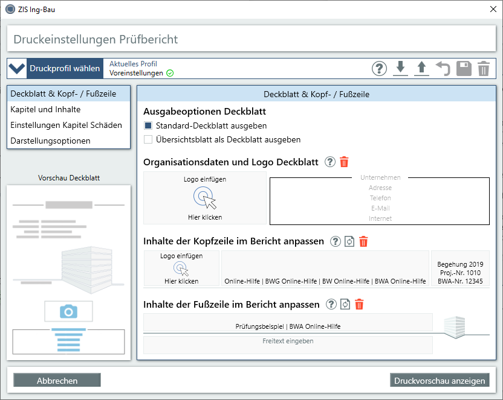
Task: Click the undo arrow icon in profile toolbar
Action: 443,68
